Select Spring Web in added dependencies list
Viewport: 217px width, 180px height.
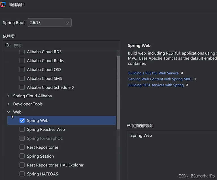pos(141,136)
